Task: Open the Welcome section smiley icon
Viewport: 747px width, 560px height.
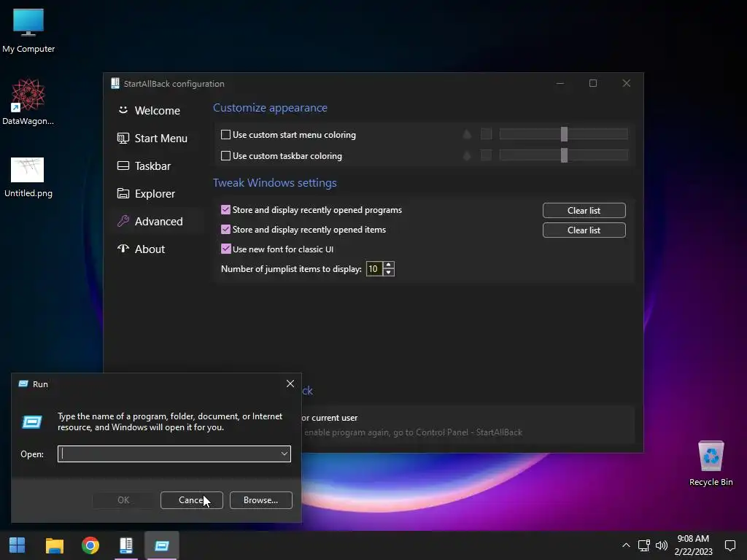Action: point(123,110)
